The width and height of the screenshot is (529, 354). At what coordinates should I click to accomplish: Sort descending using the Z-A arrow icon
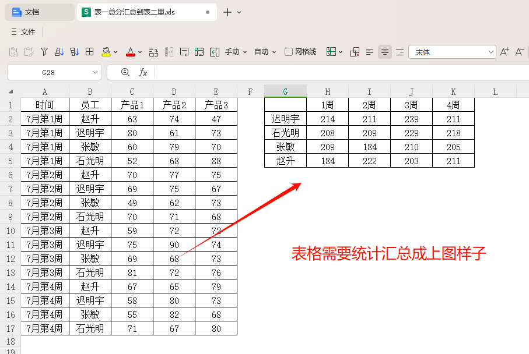click(75, 52)
